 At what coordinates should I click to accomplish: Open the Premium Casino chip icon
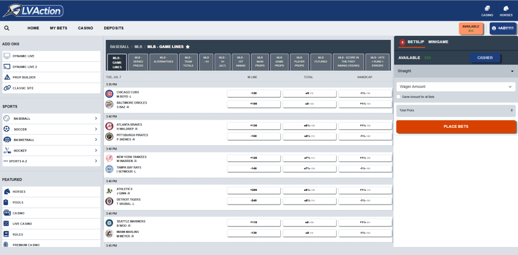point(6,245)
